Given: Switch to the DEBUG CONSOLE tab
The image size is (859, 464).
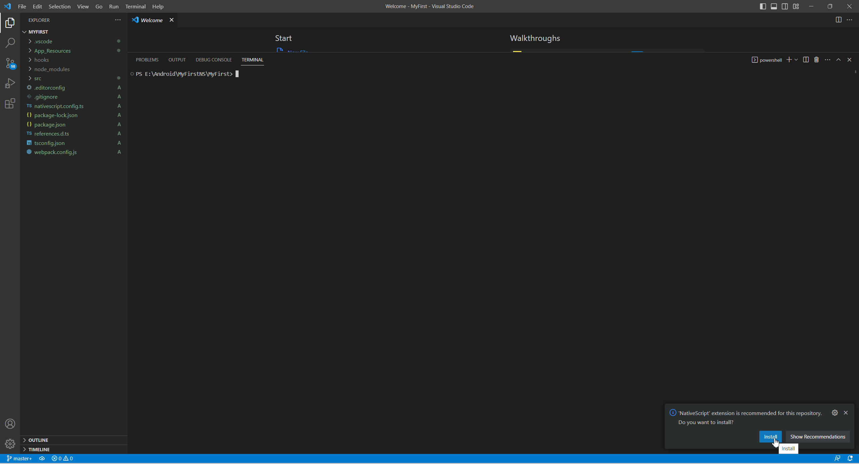Looking at the screenshot, I should coord(213,60).
